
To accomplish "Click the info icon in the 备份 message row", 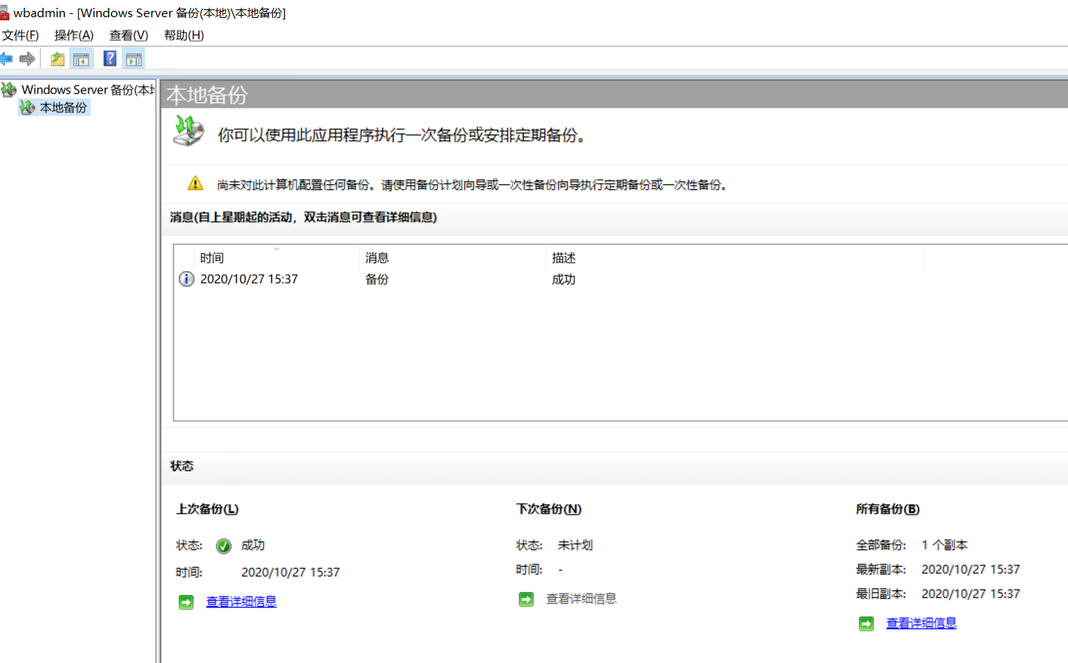I will [x=186, y=279].
